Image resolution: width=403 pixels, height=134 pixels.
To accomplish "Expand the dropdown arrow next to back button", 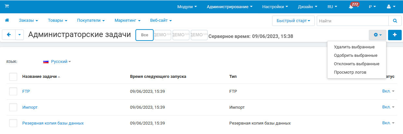I will coord(20,35).
